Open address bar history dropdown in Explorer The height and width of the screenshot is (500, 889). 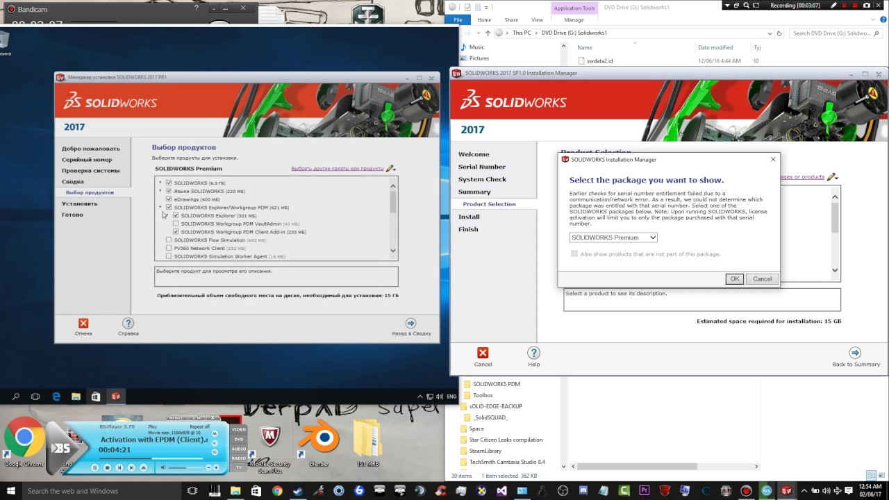pos(770,33)
